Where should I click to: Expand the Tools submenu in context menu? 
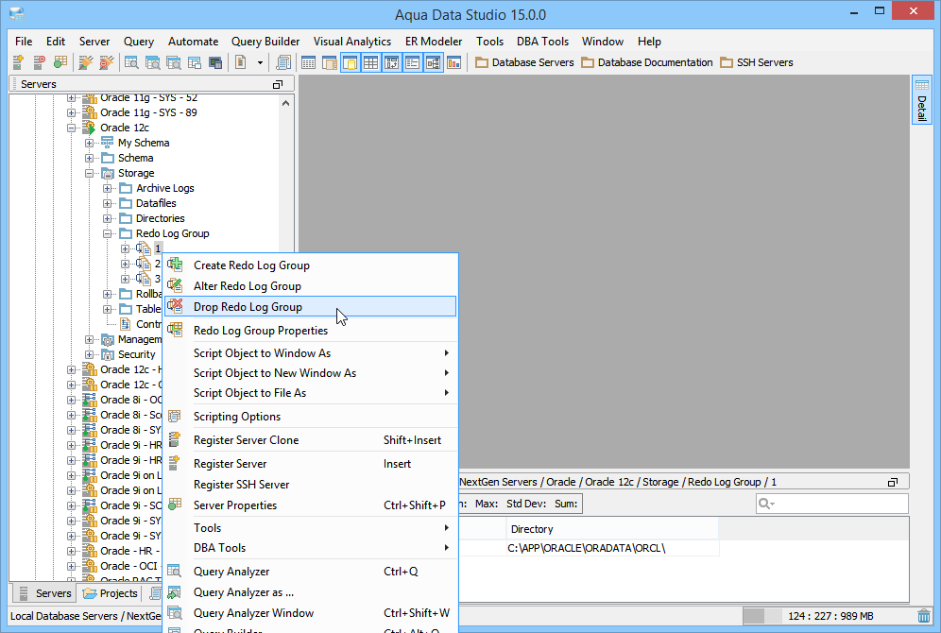click(x=311, y=528)
